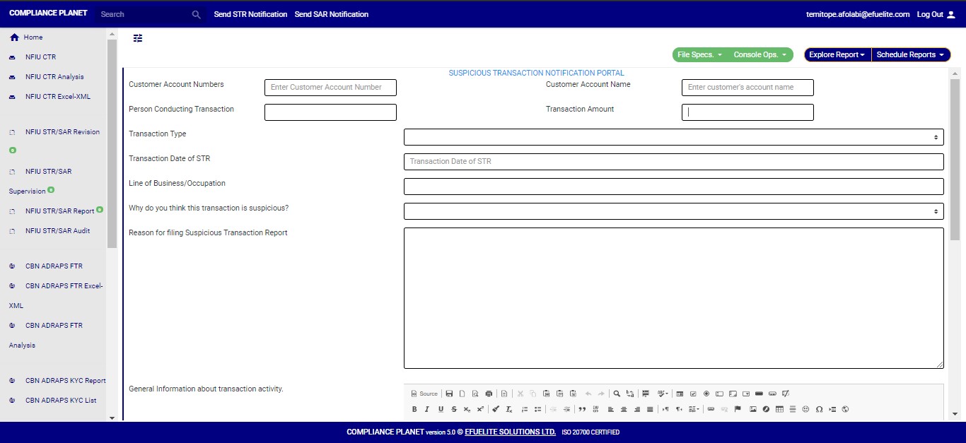
Task: Open NFIU CTR Analysis in sidebar
Action: pyautogui.click(x=54, y=77)
